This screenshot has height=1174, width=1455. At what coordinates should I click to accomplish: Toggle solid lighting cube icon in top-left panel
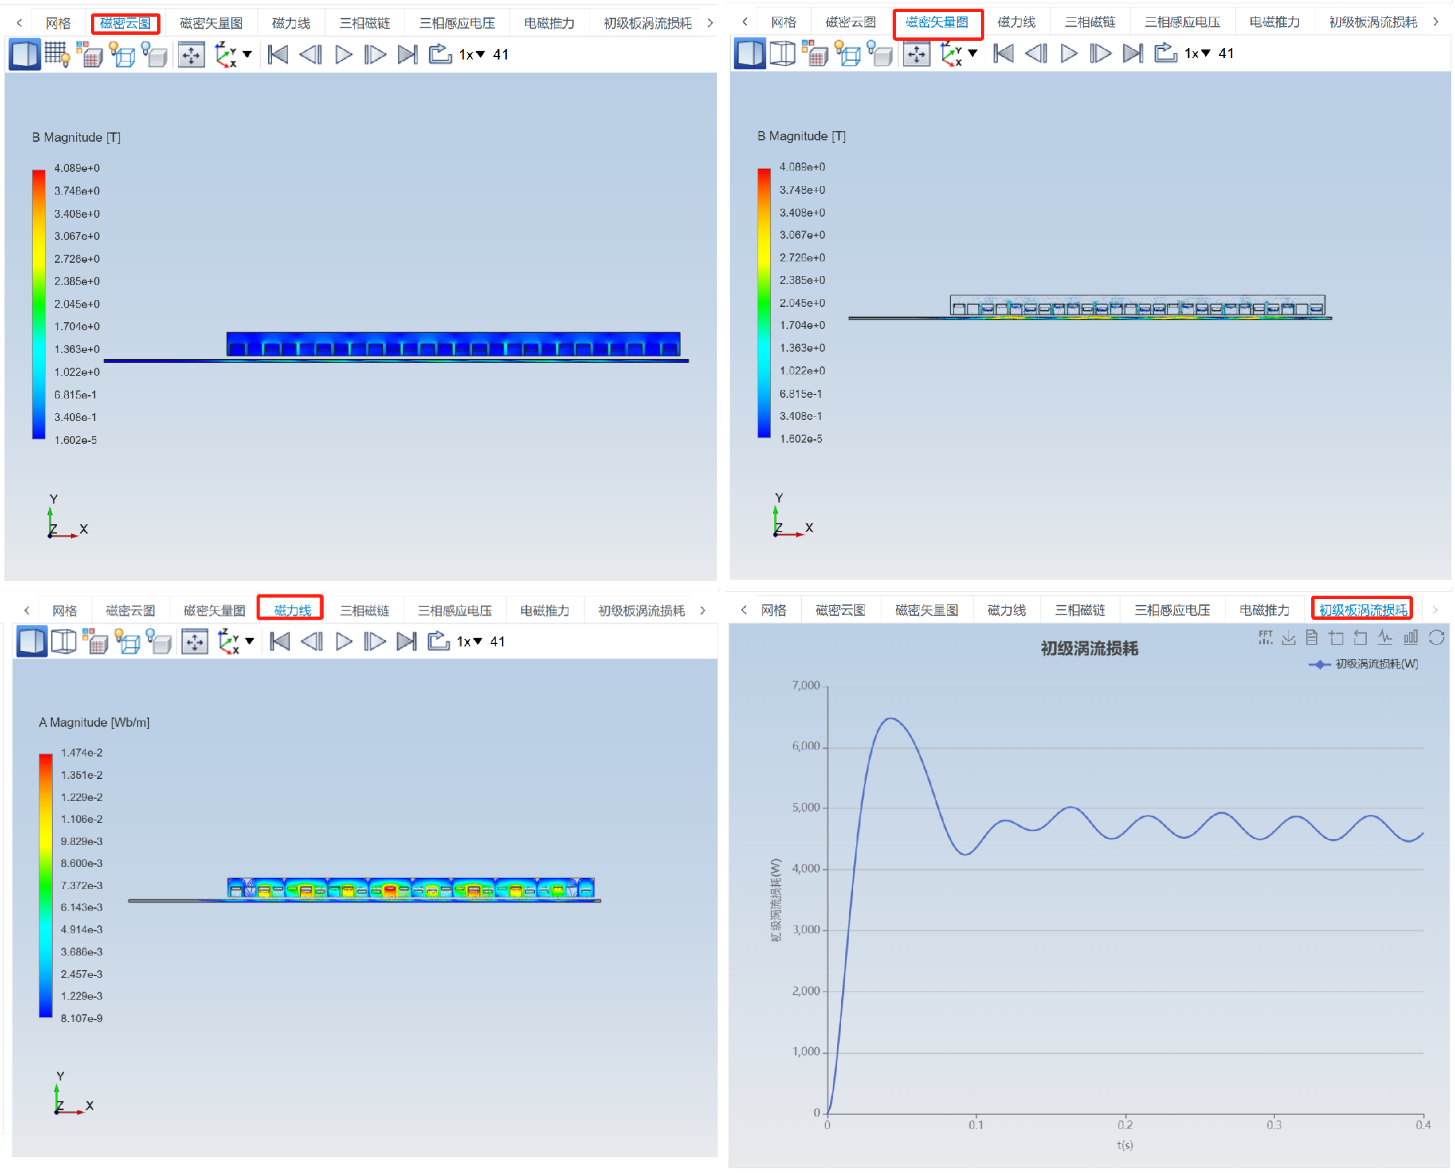click(x=155, y=54)
